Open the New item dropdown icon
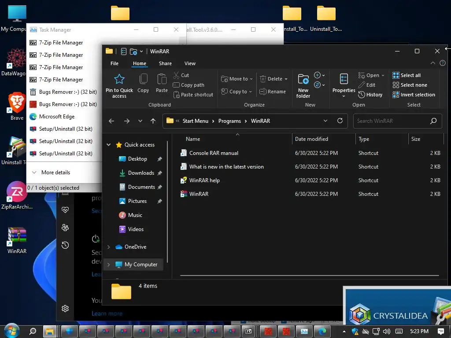 (x=319, y=75)
